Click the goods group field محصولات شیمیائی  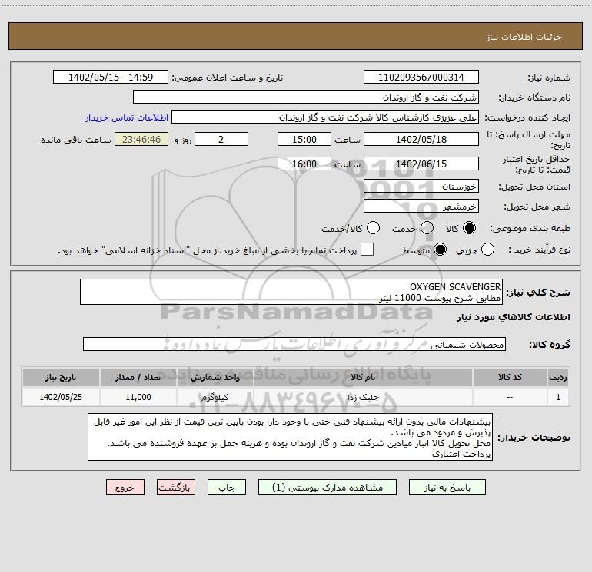click(294, 344)
